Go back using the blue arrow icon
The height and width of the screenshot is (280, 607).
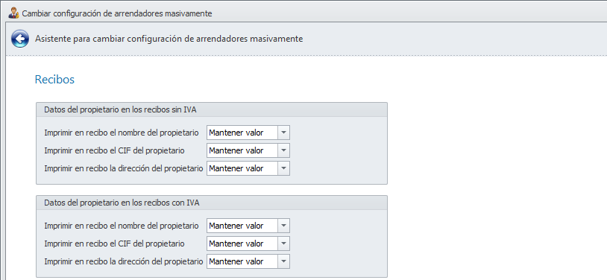pos(19,39)
